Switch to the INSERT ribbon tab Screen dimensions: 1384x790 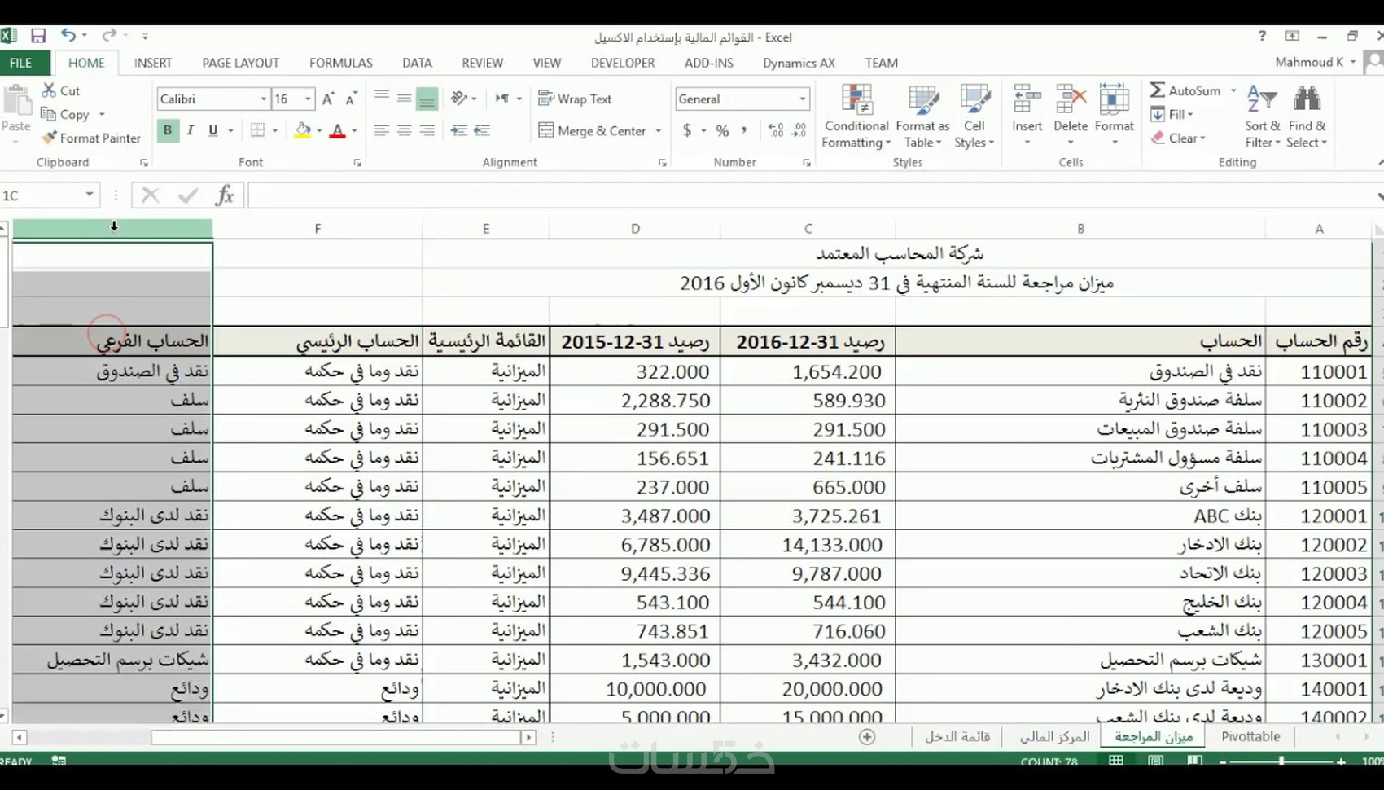coord(153,63)
